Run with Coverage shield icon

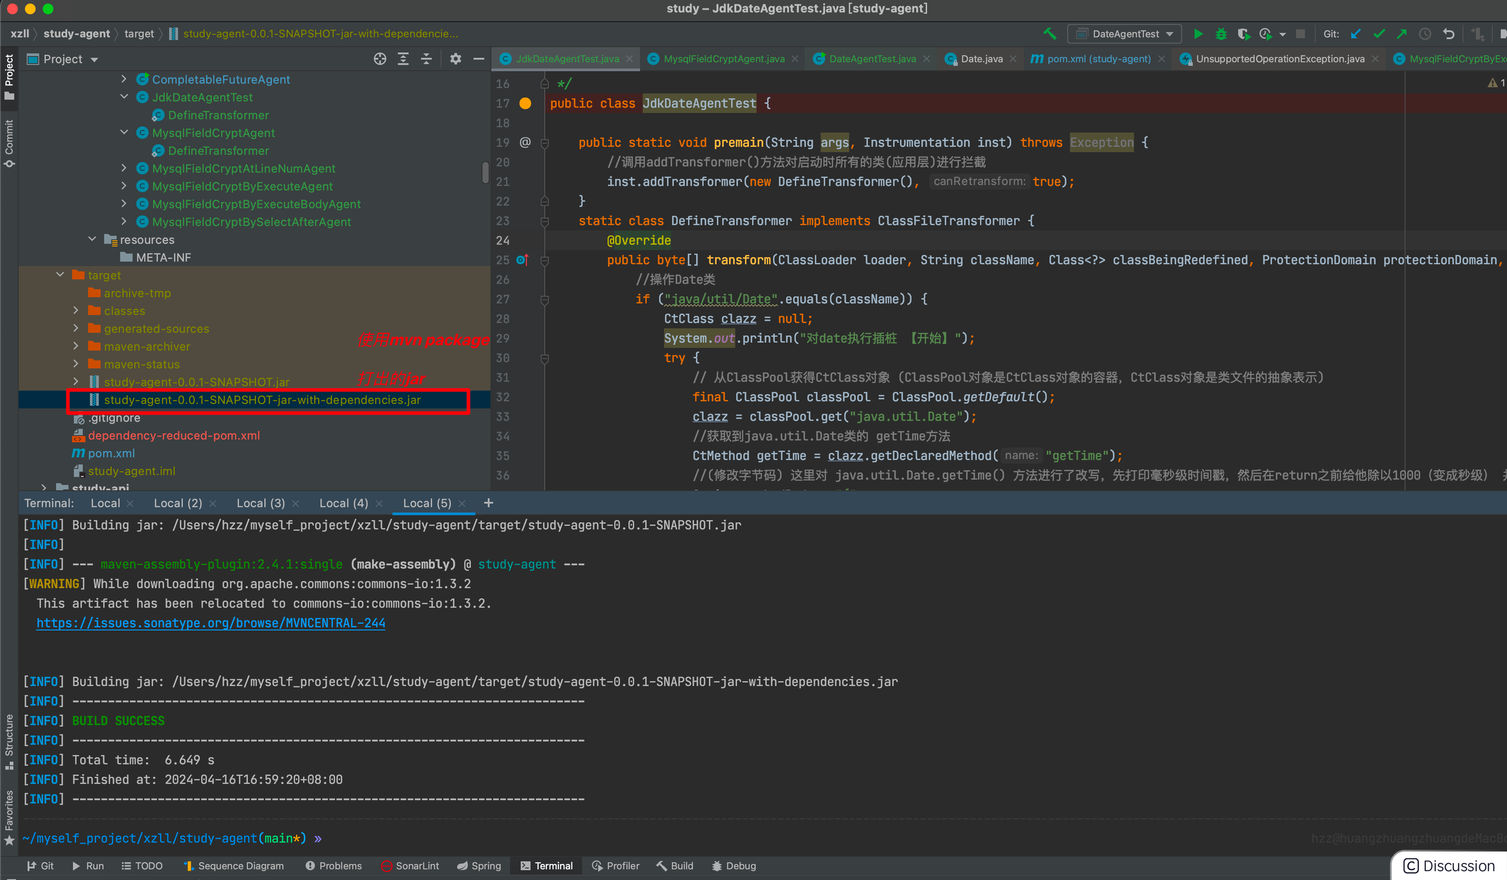pos(1243,34)
